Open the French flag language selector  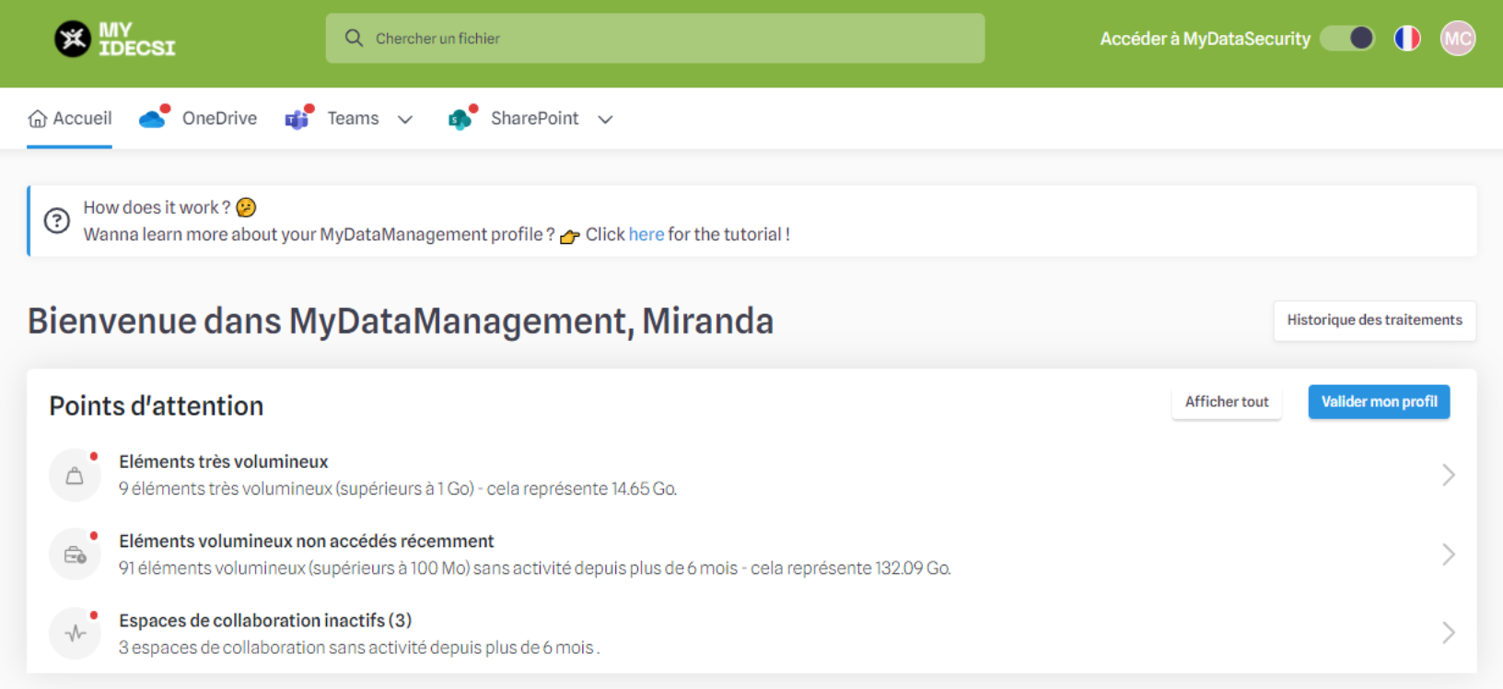point(1407,38)
